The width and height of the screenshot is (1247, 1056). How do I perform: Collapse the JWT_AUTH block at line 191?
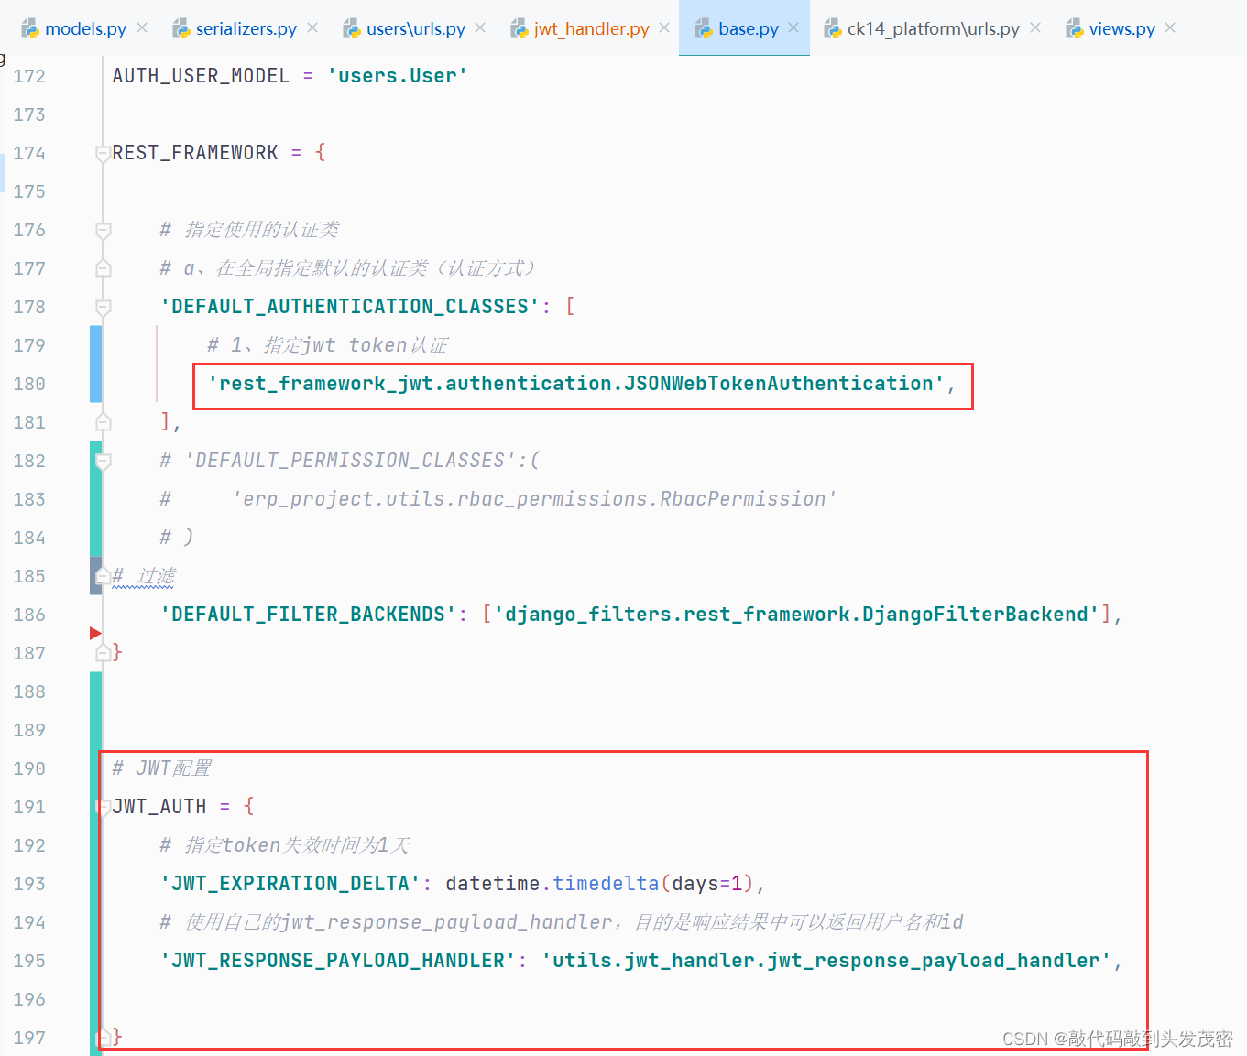(104, 808)
